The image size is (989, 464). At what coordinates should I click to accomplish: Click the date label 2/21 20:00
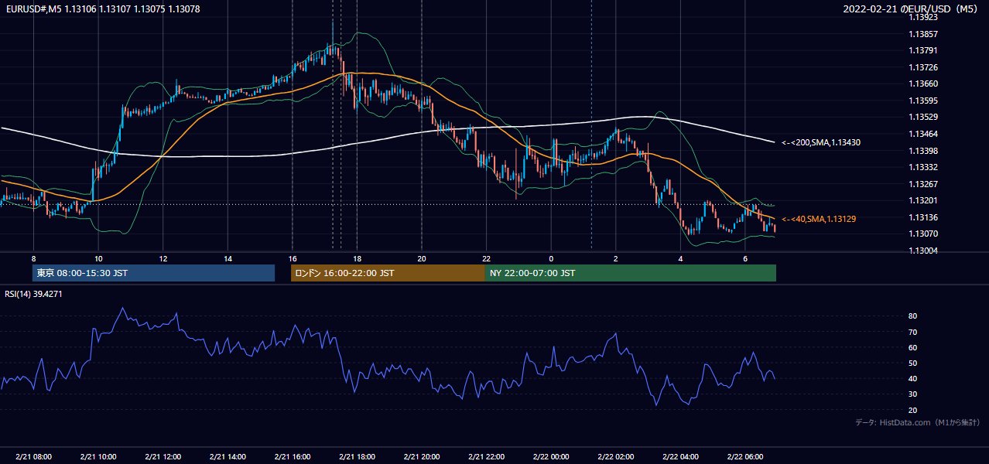tap(422, 456)
